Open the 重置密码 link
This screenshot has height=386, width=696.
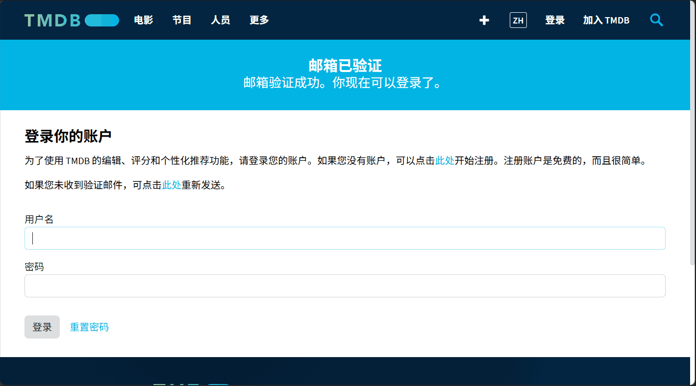[x=89, y=327]
